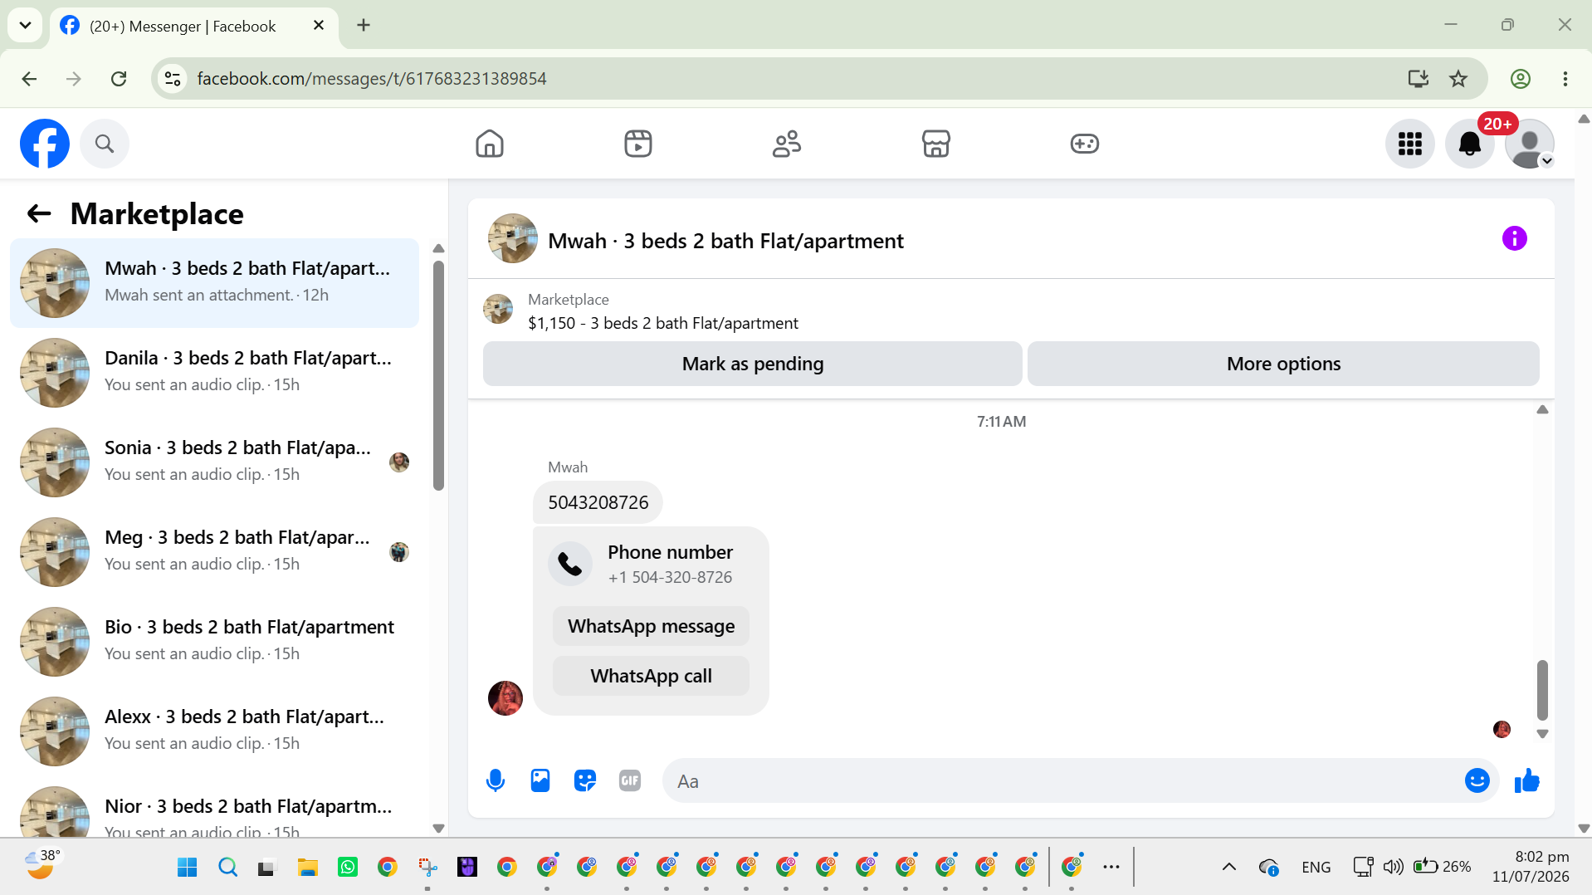This screenshot has width=1592, height=895.
Task: Open the Friends icon in top navigation
Action: pyautogui.click(x=787, y=144)
